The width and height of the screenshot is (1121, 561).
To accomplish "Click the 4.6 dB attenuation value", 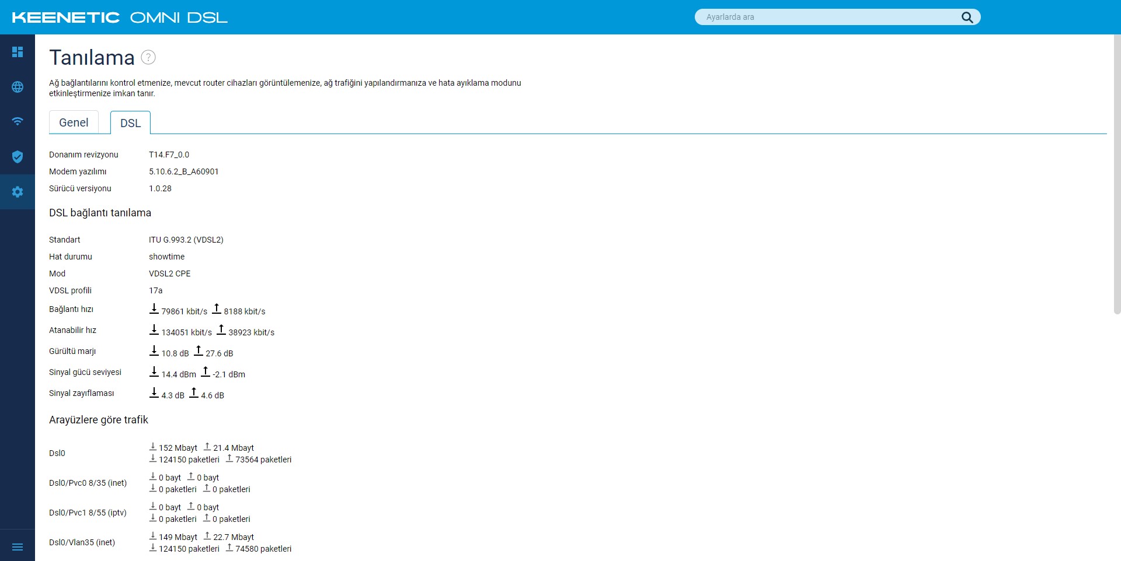I will pos(213,395).
